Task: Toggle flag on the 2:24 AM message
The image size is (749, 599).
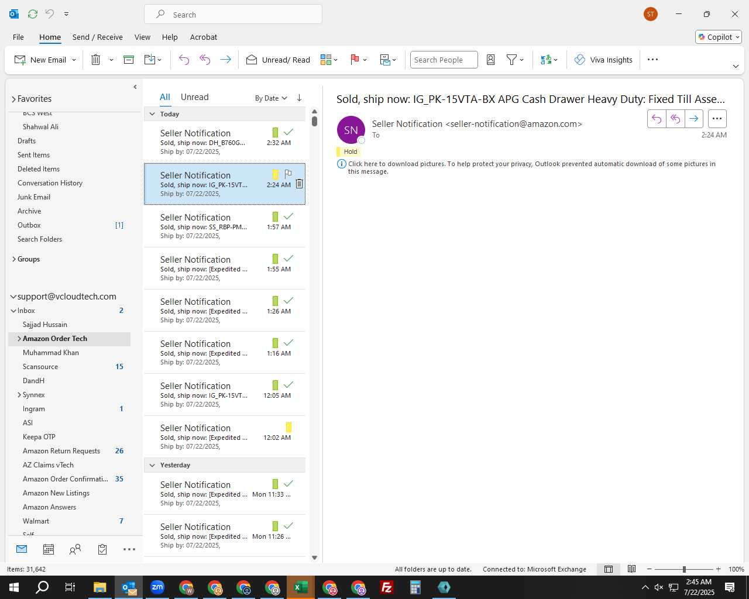Action: [x=288, y=174]
